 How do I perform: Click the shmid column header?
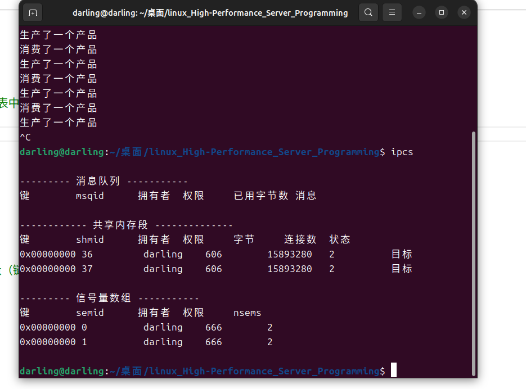pos(89,240)
